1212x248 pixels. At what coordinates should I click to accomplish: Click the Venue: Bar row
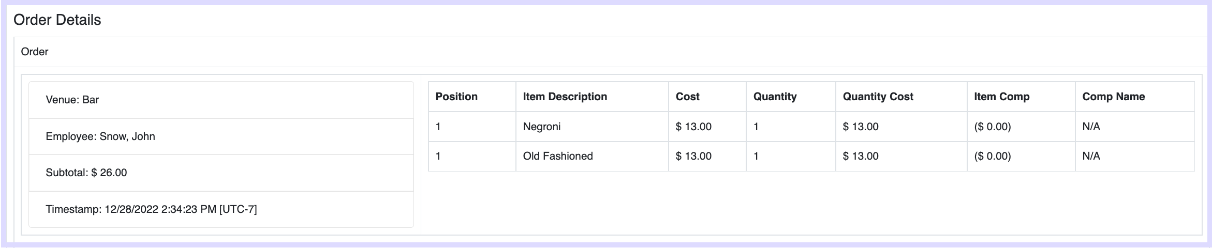[221, 100]
